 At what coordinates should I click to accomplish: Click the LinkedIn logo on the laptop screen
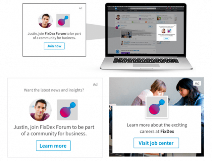[x=116, y=9]
